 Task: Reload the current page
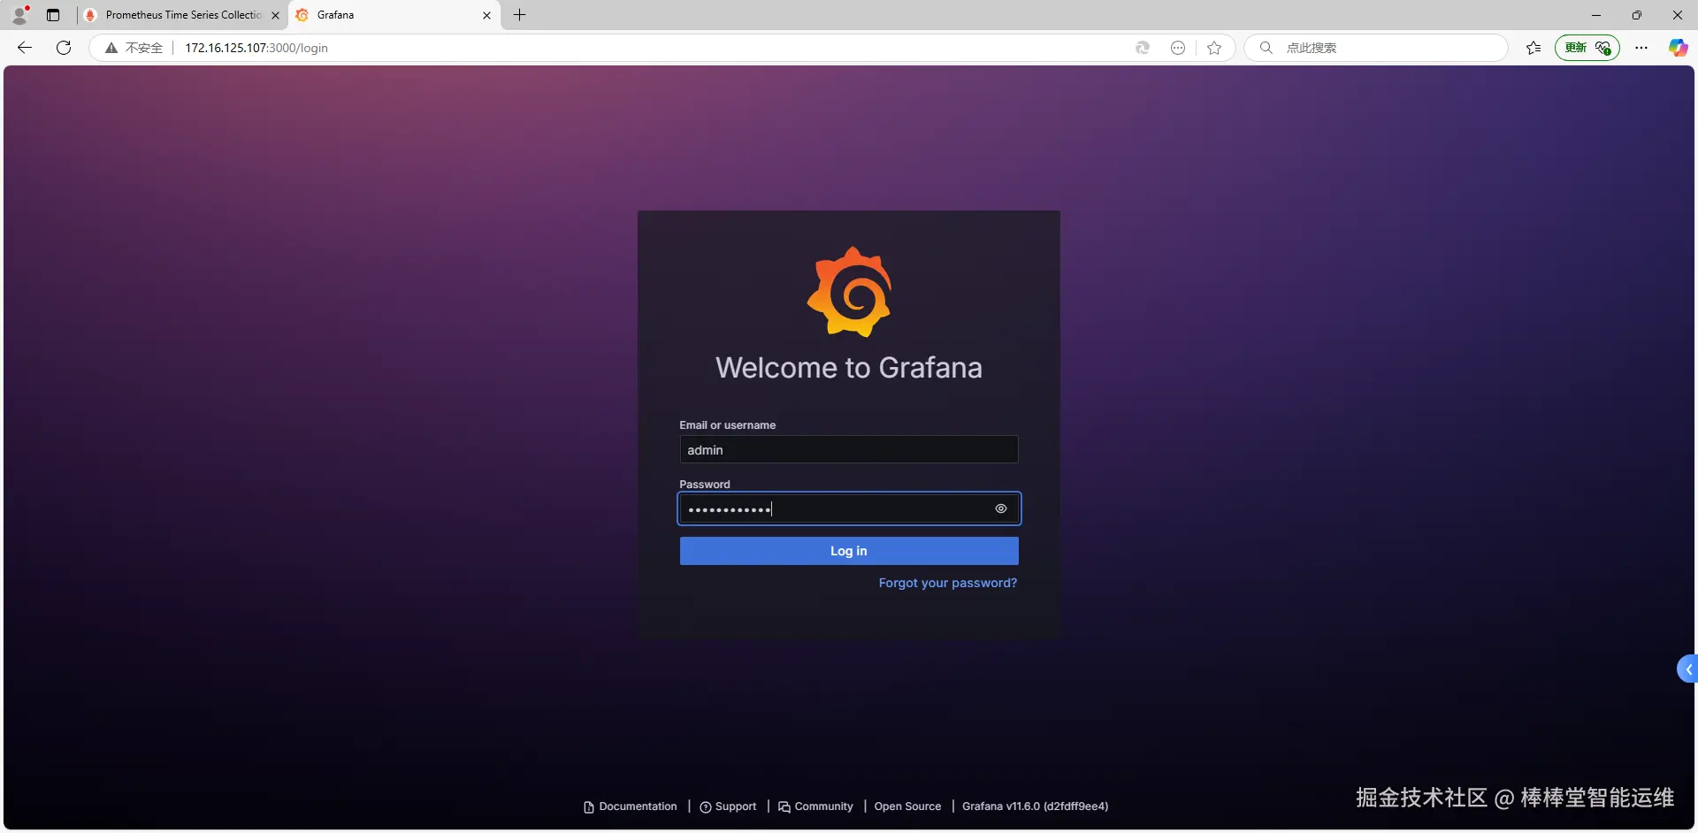coord(64,48)
